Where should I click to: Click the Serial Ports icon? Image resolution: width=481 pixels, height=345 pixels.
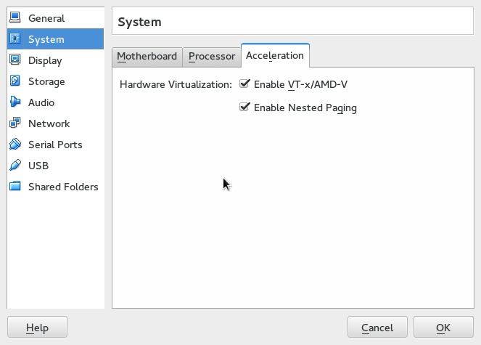(x=15, y=145)
